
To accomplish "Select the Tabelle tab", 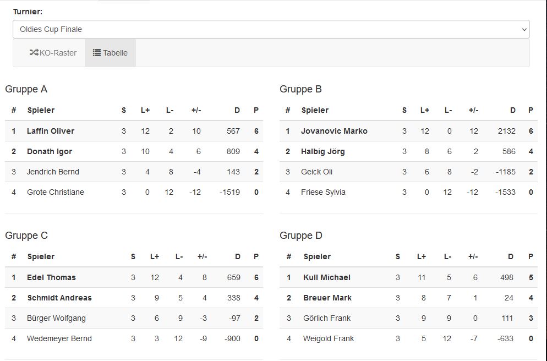I will [x=110, y=53].
